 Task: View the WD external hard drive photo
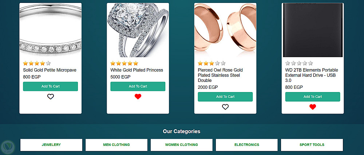[x=313, y=30]
